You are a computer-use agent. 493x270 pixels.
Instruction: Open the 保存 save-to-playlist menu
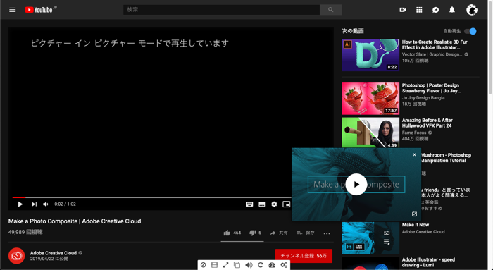click(305, 233)
